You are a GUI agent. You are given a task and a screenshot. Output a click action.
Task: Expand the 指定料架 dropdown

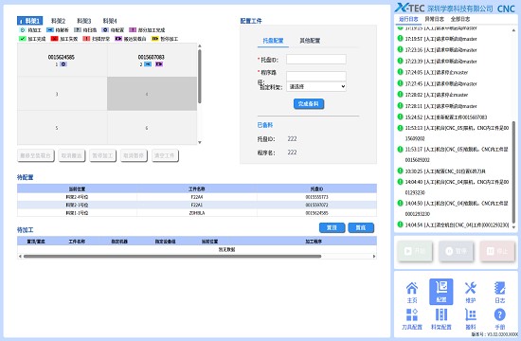click(316, 86)
